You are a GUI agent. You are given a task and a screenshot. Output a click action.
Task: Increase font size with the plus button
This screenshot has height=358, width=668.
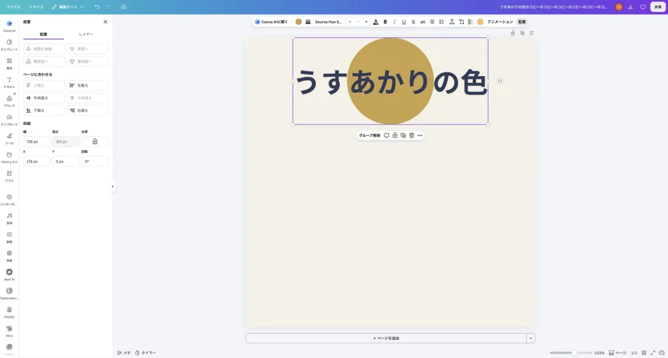click(x=366, y=22)
